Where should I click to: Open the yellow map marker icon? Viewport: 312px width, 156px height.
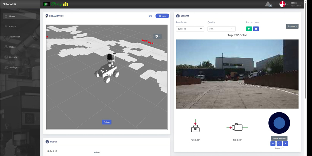(x=65, y=4)
